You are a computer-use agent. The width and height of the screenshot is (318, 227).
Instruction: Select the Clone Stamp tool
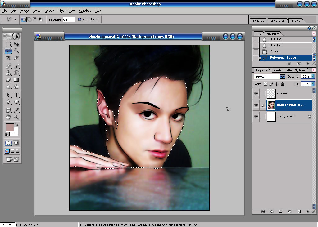[x=8, y=73]
